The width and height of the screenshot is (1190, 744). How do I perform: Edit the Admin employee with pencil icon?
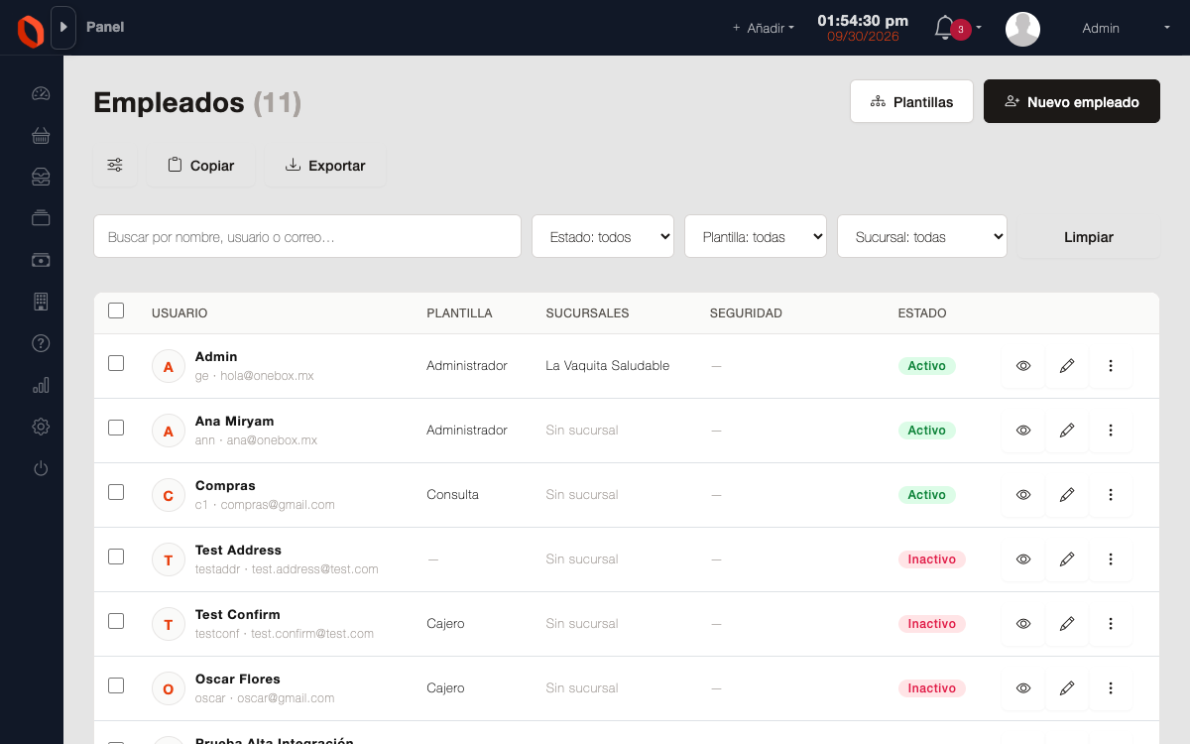1067,366
